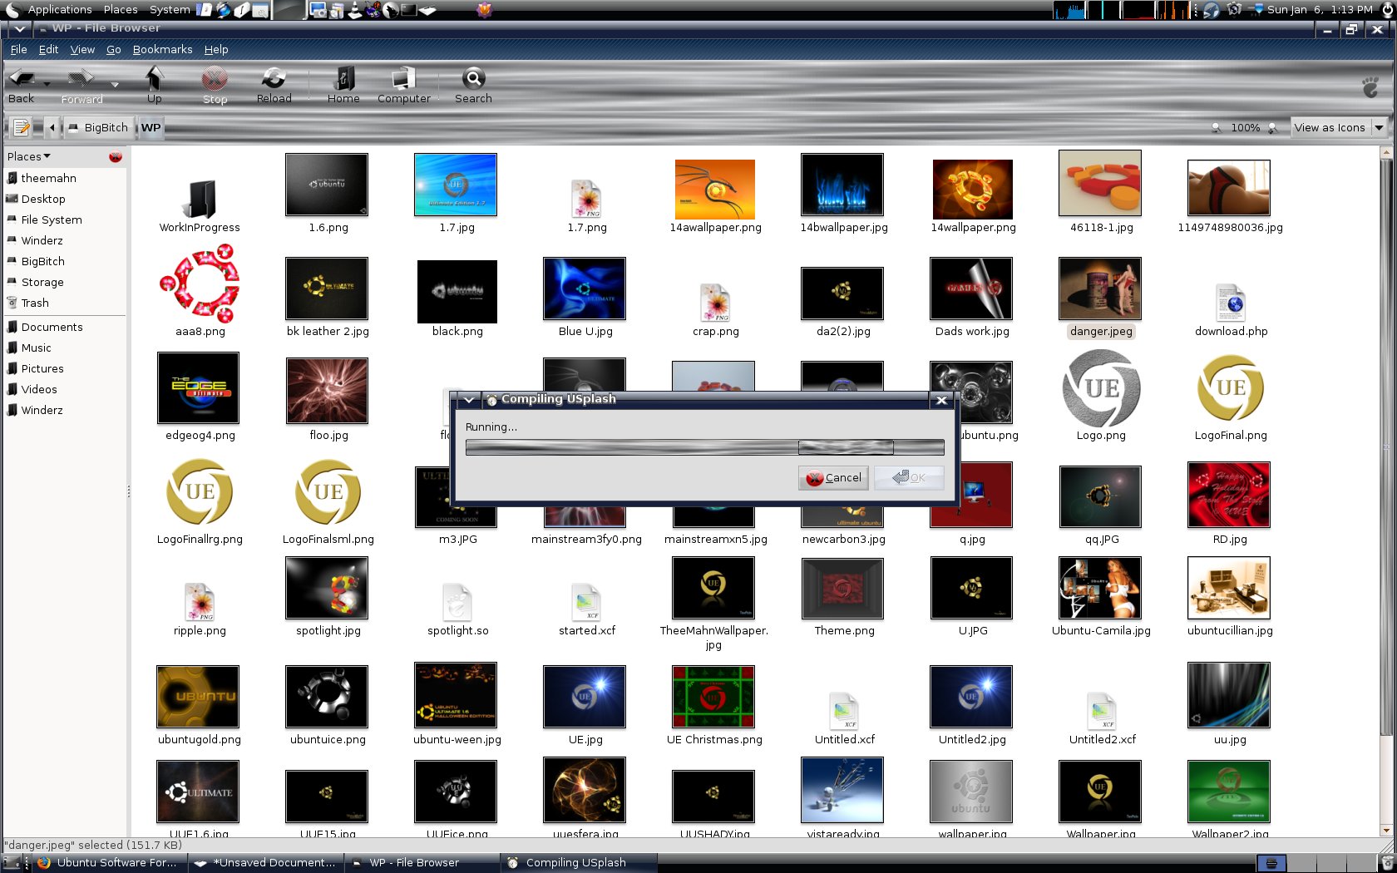
Task: Open the Go menu
Action: pos(114,49)
